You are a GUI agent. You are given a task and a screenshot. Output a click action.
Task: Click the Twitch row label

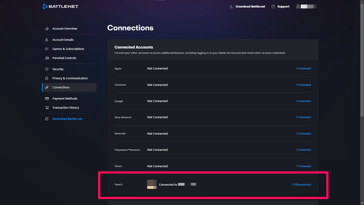click(118, 184)
